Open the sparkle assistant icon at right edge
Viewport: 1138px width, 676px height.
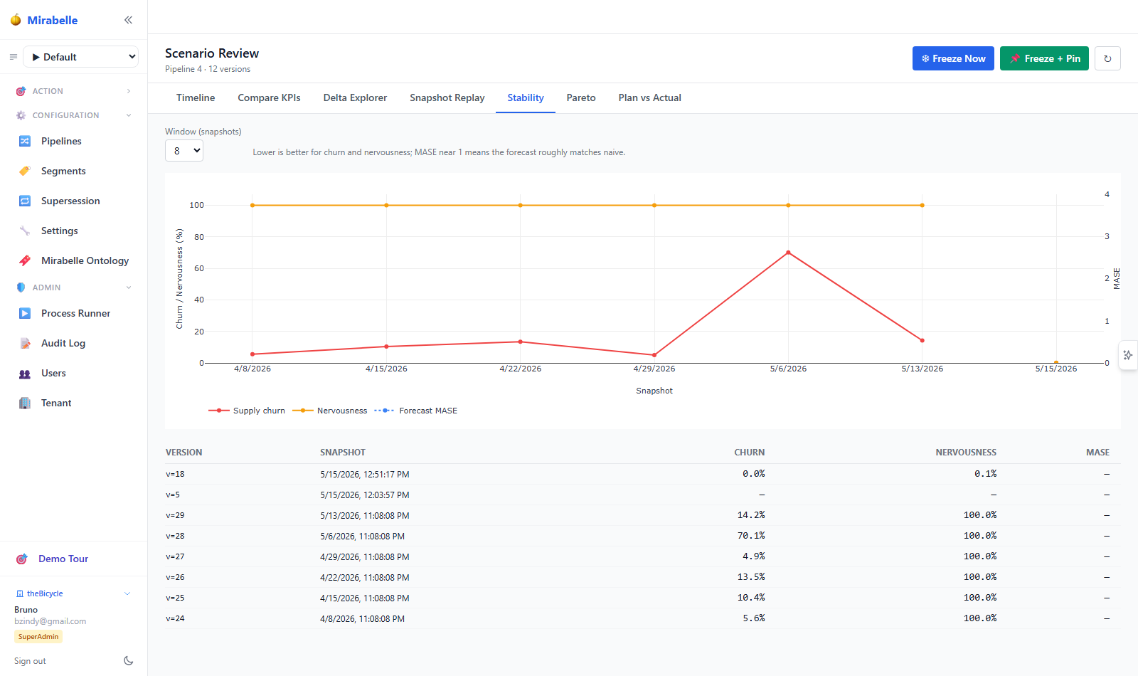[x=1128, y=354]
